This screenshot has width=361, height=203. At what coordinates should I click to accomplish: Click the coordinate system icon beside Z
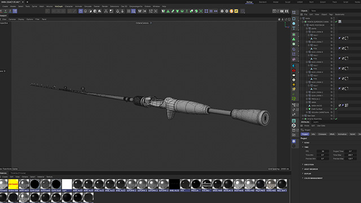tap(15, 11)
